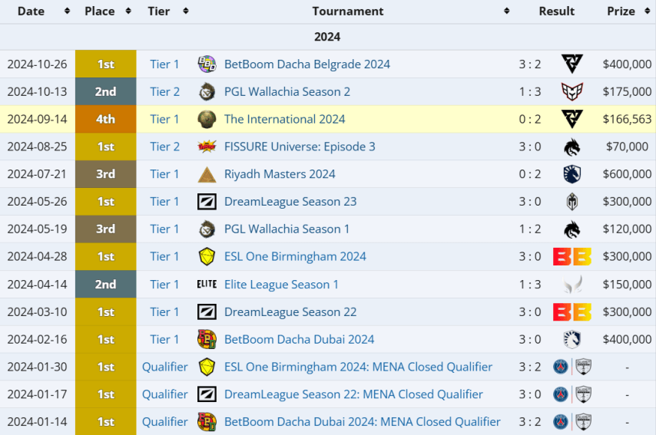This screenshot has height=435, width=656.
Task: Click opponent logo in PGL Wallachia Season 2 row
Action: (572, 92)
